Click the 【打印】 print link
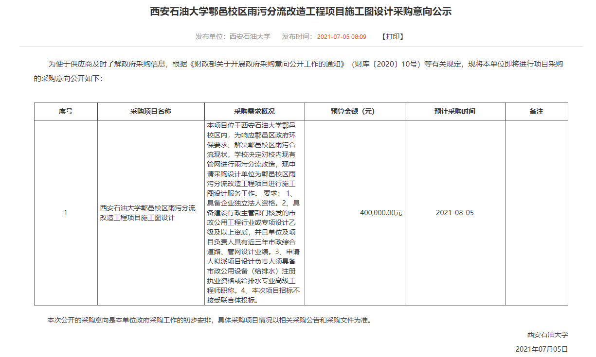 393,36
